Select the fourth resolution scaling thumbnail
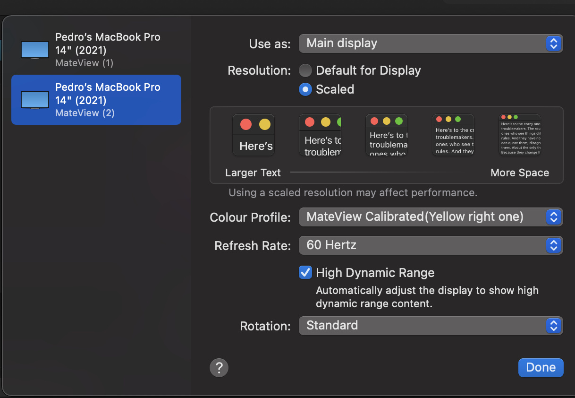The image size is (575, 398). pyautogui.click(x=453, y=135)
